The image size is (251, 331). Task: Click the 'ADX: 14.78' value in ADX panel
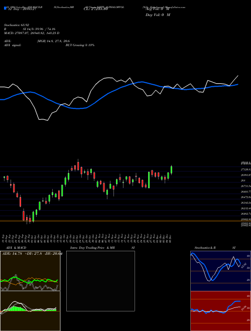pos(12,254)
